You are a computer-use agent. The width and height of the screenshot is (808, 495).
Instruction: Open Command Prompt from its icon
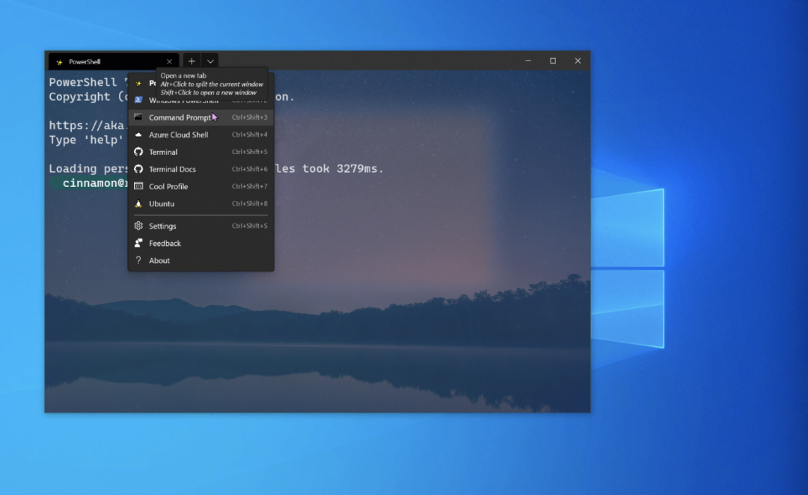[138, 117]
